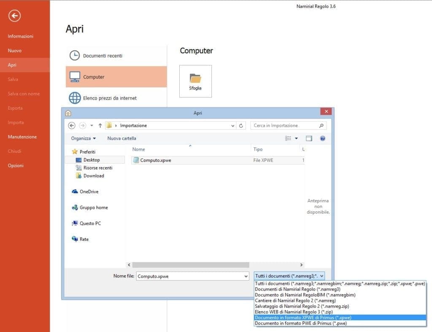Click the horizontal scrollbar thumb
432x332 pixels.
tap(191, 265)
